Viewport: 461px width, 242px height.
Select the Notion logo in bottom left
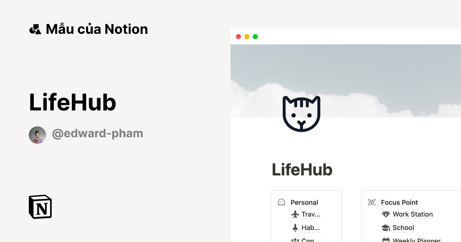pos(40,207)
